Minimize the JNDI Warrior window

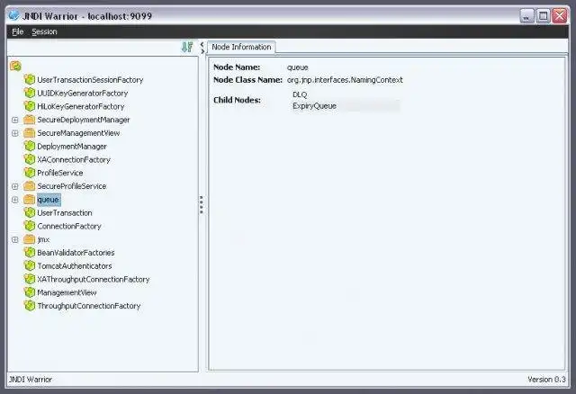coord(526,16)
